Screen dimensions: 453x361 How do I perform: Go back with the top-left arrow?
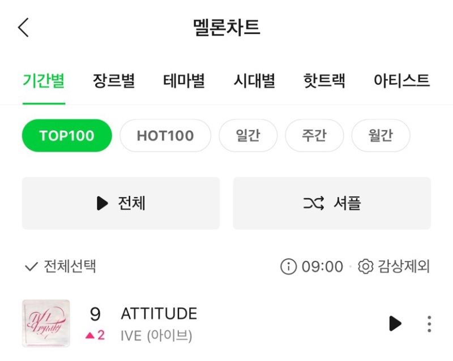pyautogui.click(x=23, y=27)
